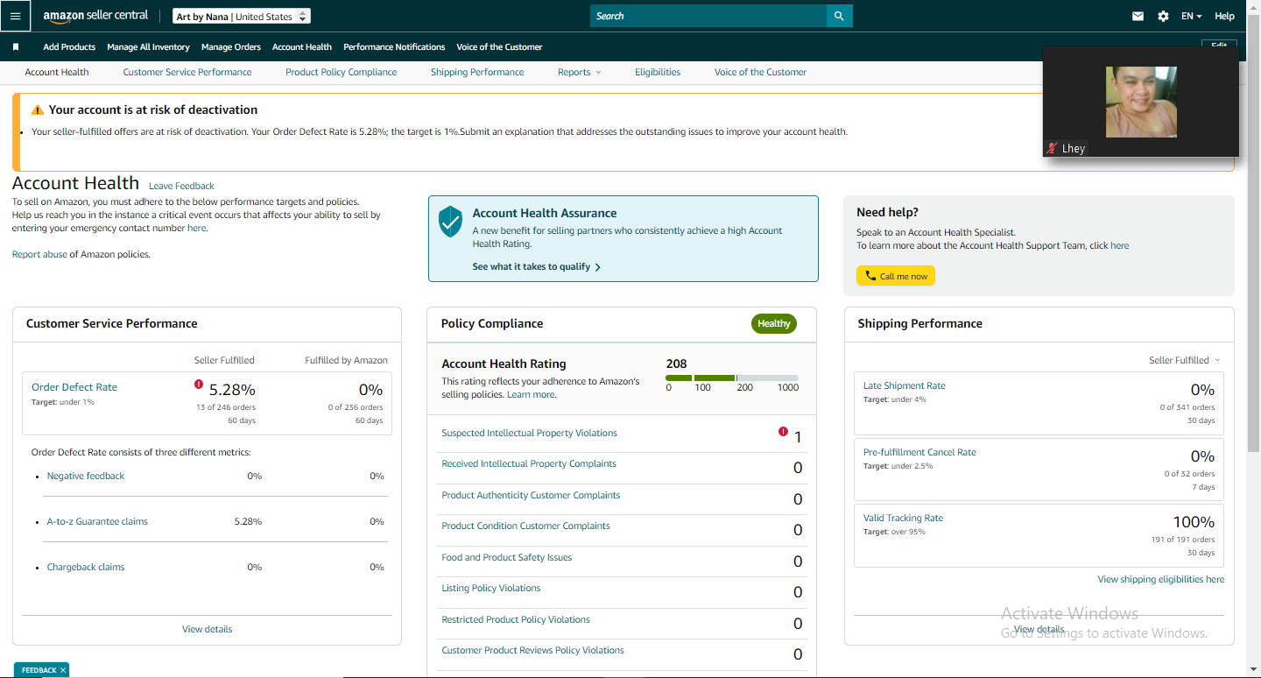The height and width of the screenshot is (678, 1261).
Task: Click red alert icon beside Order Defect Rate
Action: pyautogui.click(x=199, y=384)
